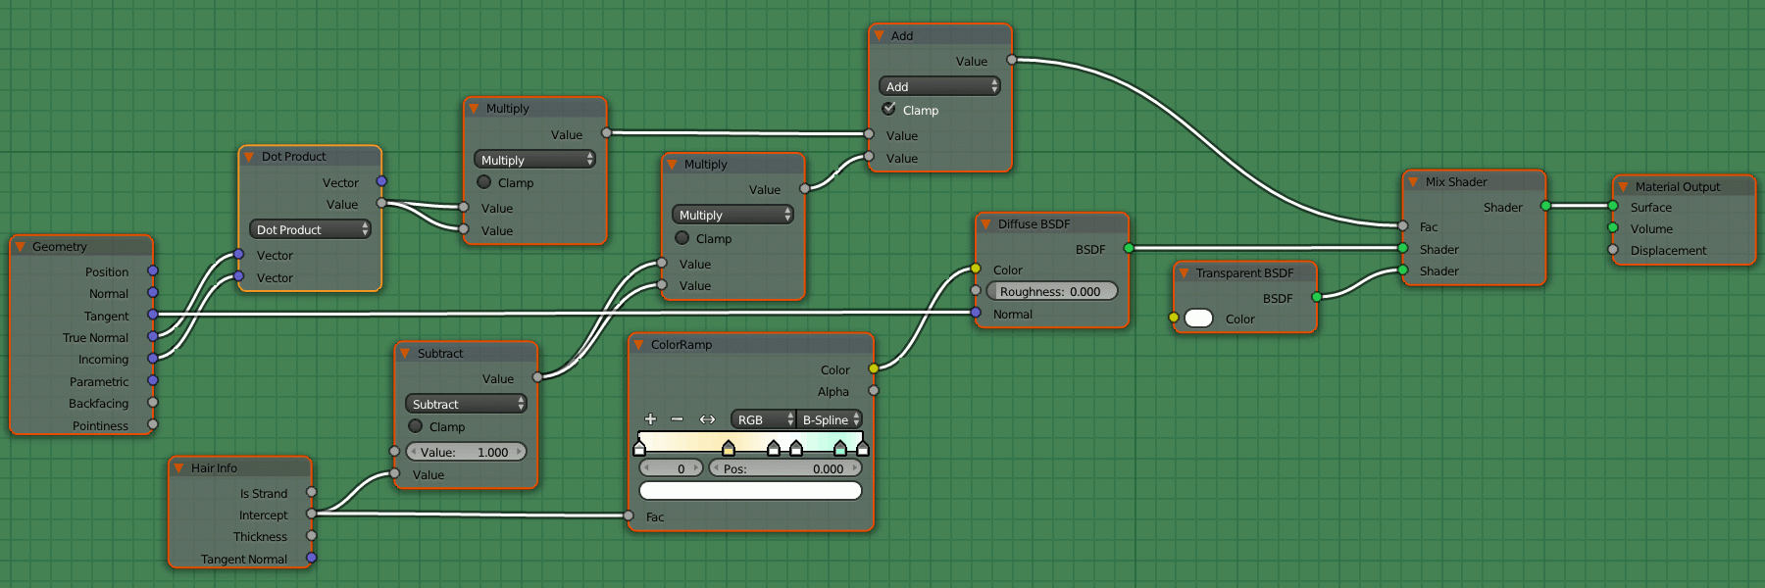Add a color stop with the ColorRamp plus icon
Viewport: 1765px width, 588px height.
point(650,418)
